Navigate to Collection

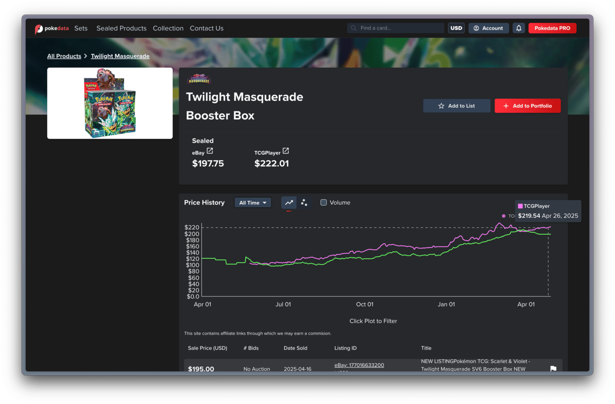point(168,28)
